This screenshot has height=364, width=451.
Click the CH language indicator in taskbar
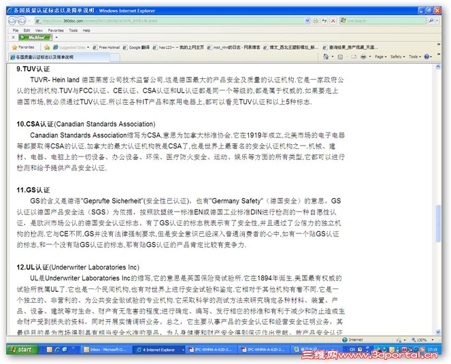coord(352,349)
